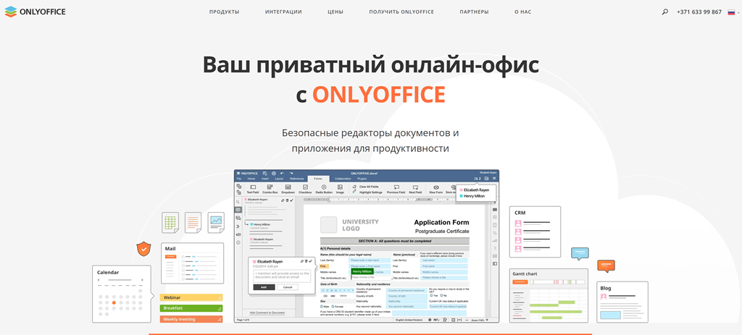The height and width of the screenshot is (335, 742).
Task: Click the co-editing users icon with count 2
Action: pyautogui.click(x=477, y=179)
